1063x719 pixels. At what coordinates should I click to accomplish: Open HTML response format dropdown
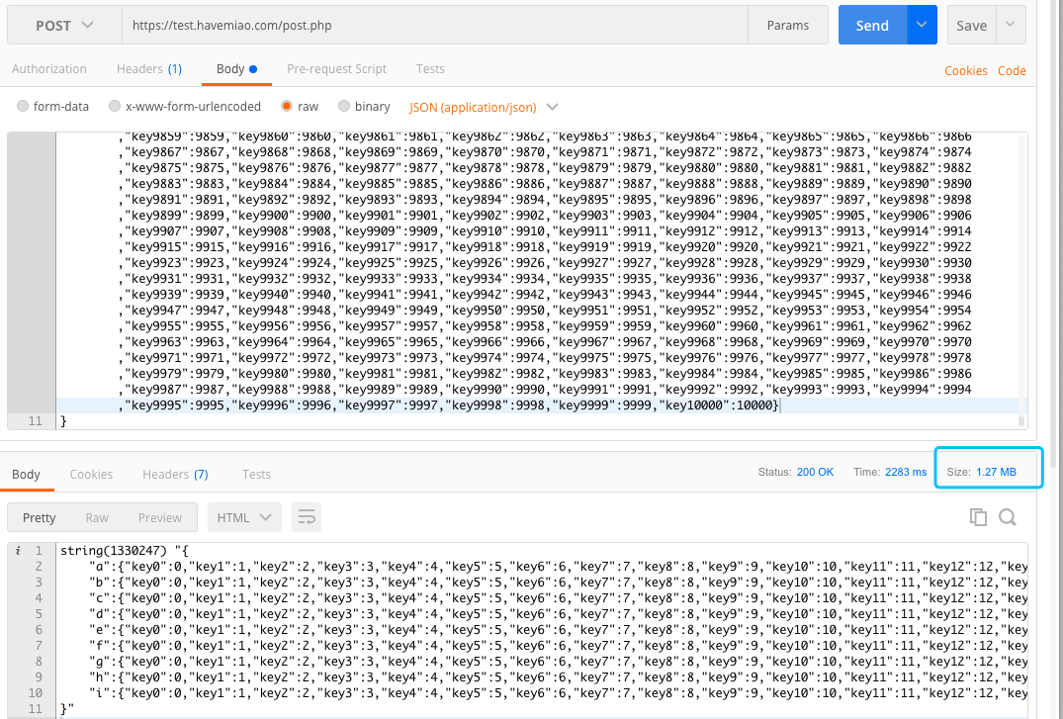244,517
